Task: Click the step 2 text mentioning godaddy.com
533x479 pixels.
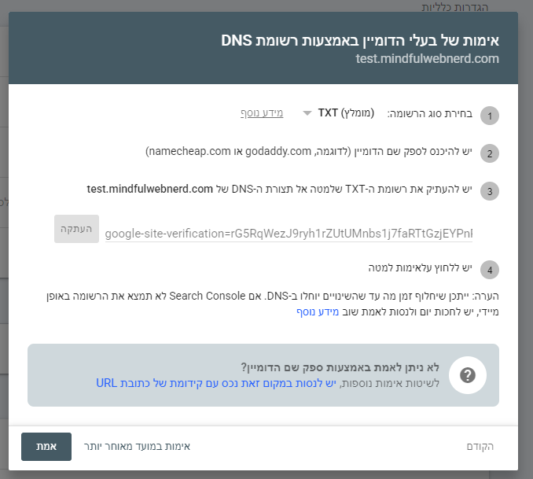Action: (309, 151)
